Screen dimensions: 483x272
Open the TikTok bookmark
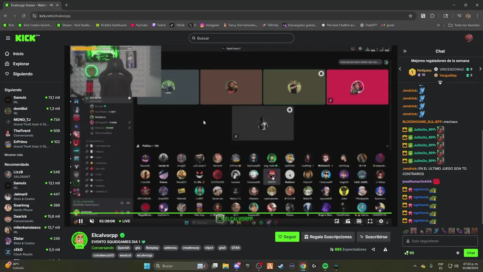click(177, 25)
